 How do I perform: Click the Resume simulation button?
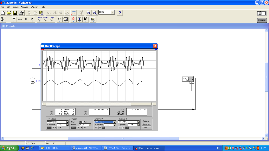pyautogui.click(x=262, y=20)
